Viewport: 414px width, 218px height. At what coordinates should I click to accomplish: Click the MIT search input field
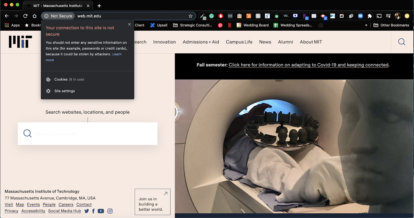pyautogui.click(x=87, y=133)
